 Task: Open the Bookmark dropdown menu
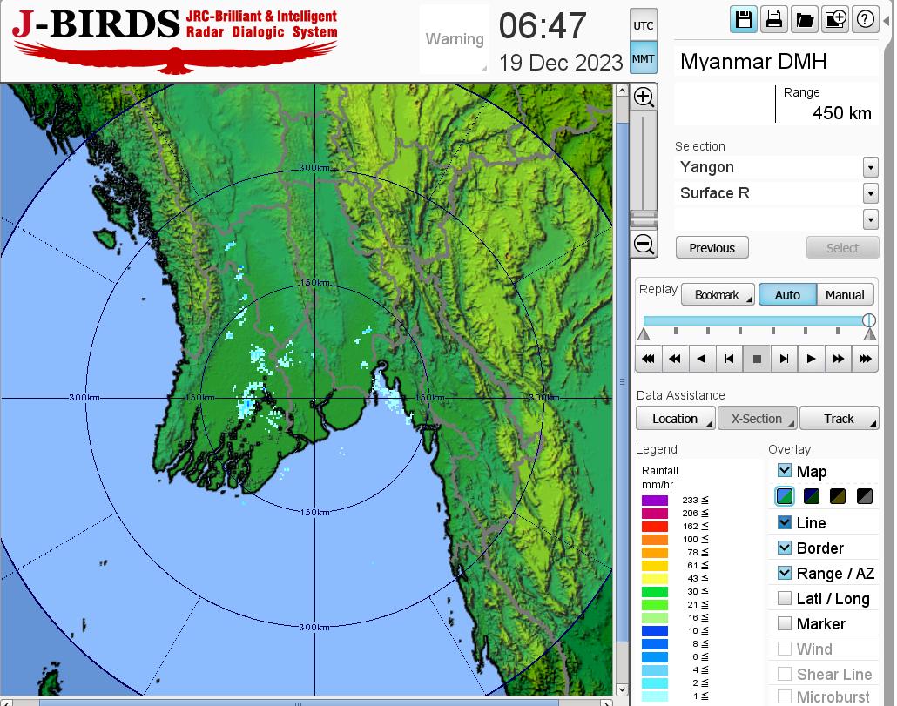(718, 295)
